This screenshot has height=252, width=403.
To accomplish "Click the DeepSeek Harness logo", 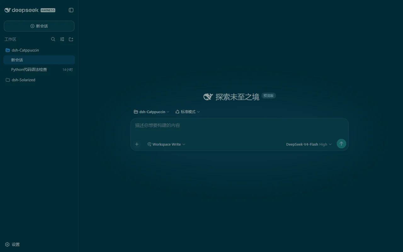I will tap(30, 10).
